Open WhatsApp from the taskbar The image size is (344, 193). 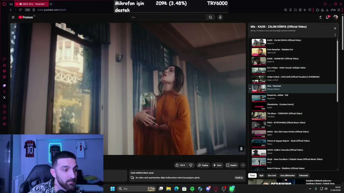pyautogui.click(x=232, y=189)
